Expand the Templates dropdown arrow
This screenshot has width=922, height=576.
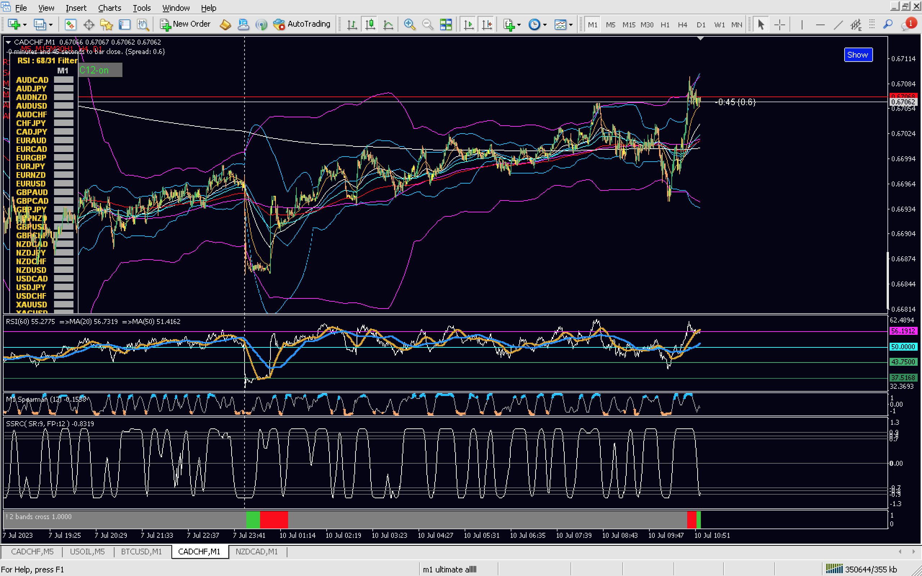tap(571, 25)
